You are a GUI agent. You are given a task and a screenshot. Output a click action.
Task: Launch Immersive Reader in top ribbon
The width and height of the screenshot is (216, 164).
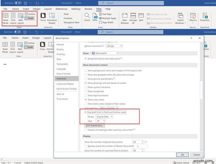(52, 19)
